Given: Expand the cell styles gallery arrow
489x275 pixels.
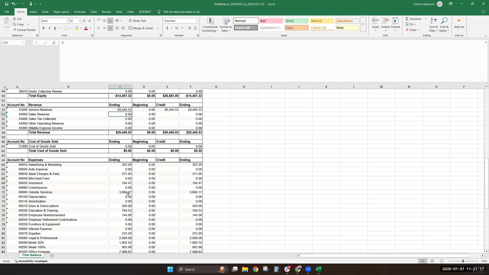Looking at the screenshot, I should pos(363,24).
